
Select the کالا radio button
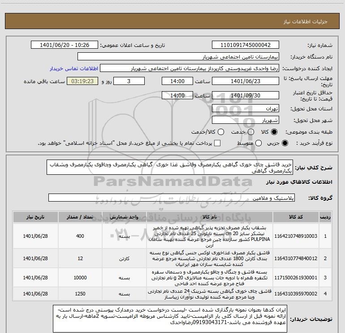274,132
